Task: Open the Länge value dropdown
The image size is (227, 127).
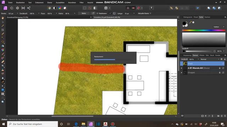Action: click(x=134, y=13)
